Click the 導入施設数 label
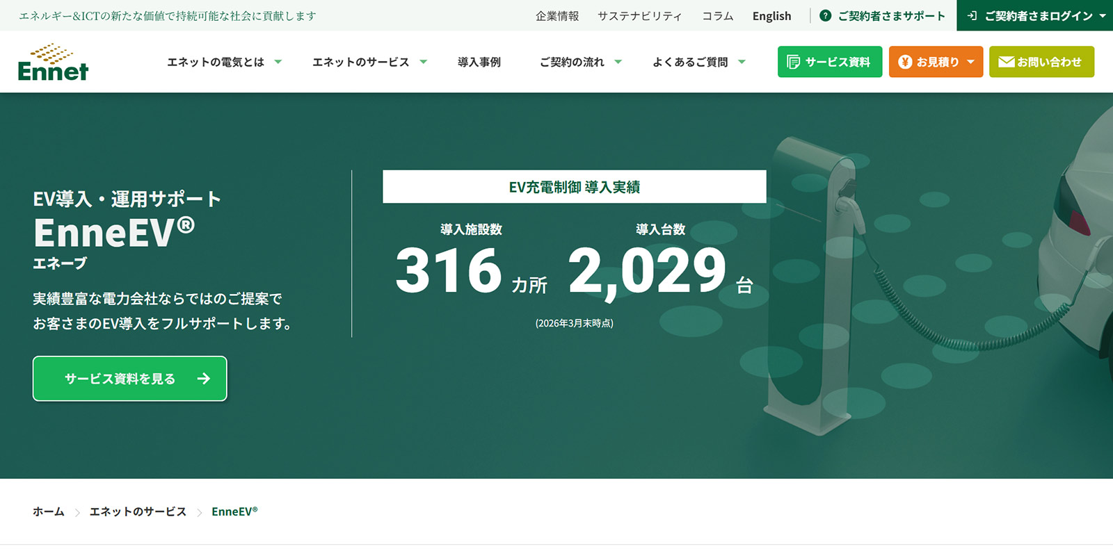Image resolution: width=1113 pixels, height=549 pixels. (x=471, y=229)
